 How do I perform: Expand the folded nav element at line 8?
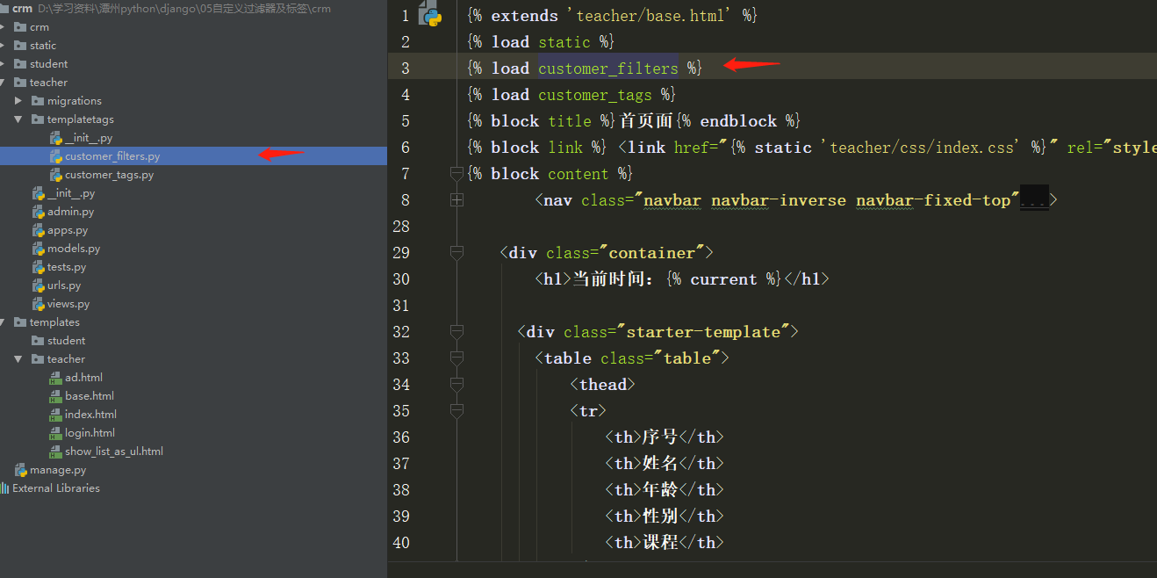pos(456,200)
